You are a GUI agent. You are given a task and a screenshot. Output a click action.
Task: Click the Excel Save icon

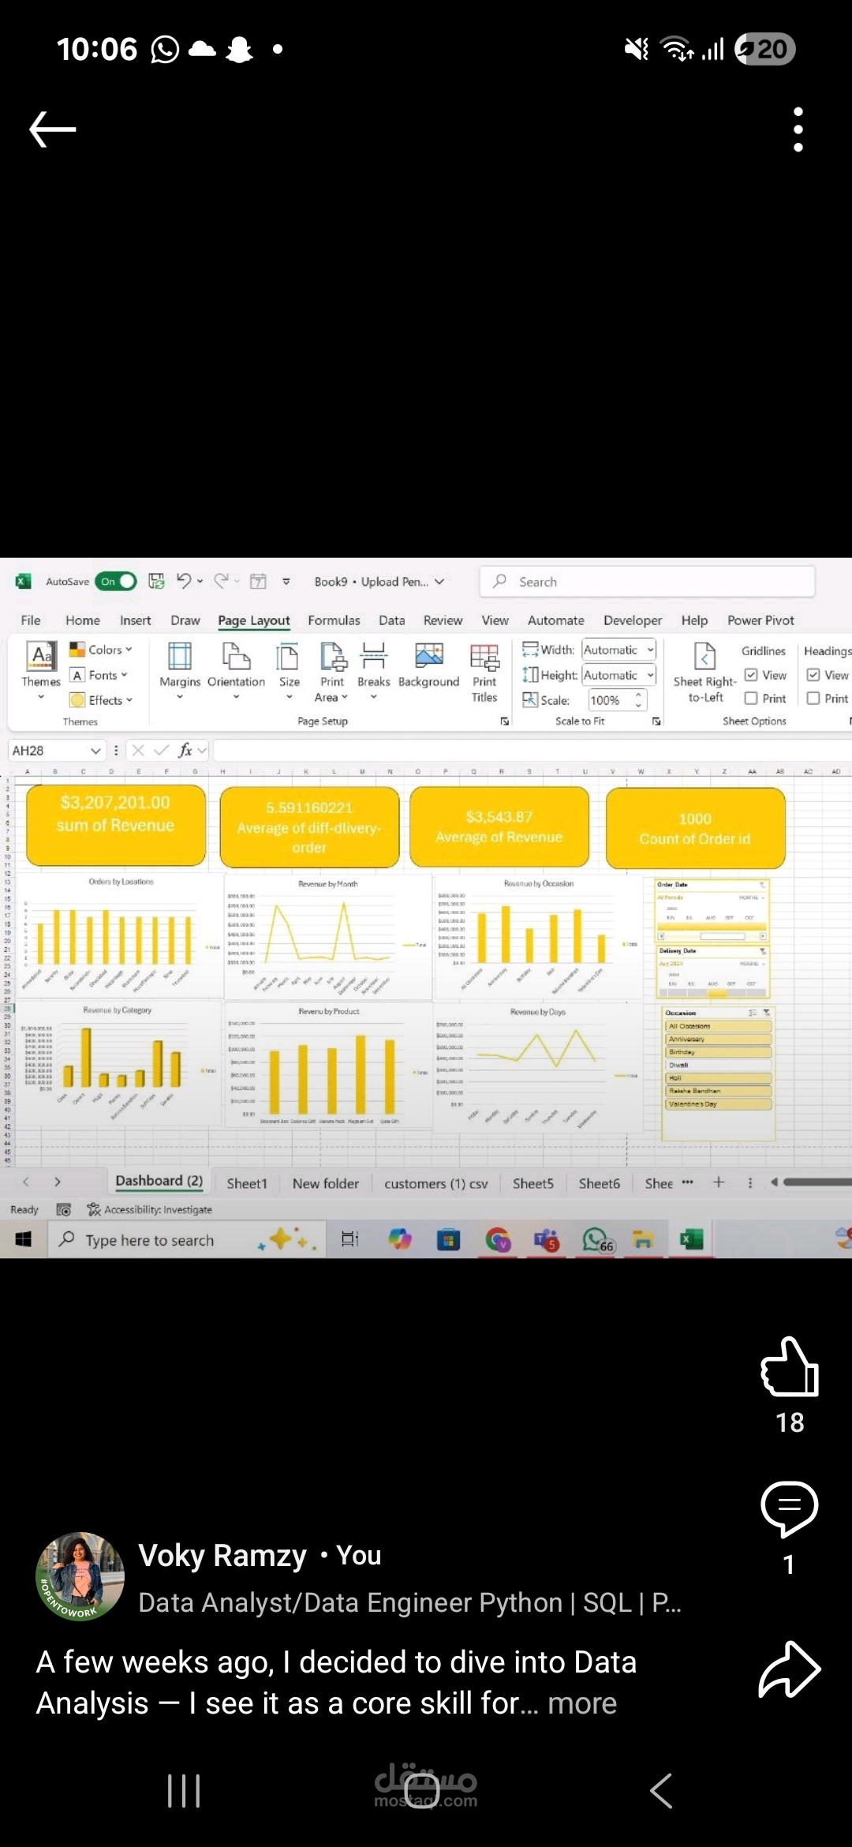(156, 582)
